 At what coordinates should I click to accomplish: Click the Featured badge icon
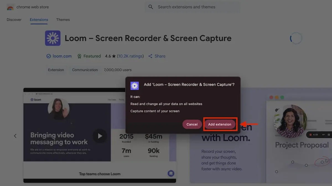[x=79, y=56]
